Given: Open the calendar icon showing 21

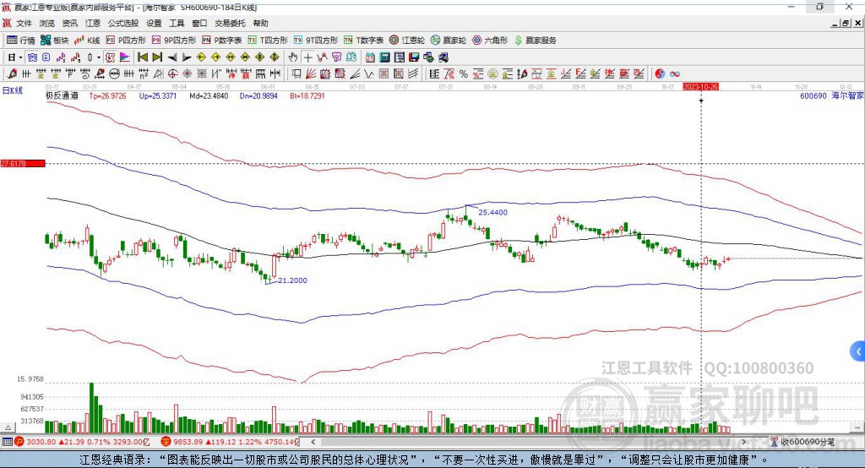Looking at the screenshot, I should [x=370, y=57].
